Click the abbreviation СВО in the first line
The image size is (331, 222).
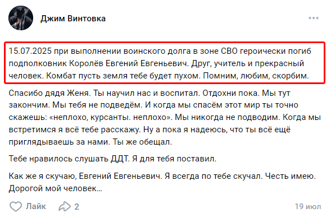point(229,51)
